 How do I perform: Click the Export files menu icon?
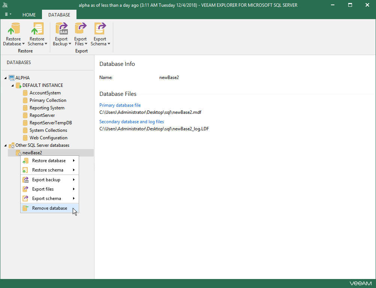click(x=25, y=189)
